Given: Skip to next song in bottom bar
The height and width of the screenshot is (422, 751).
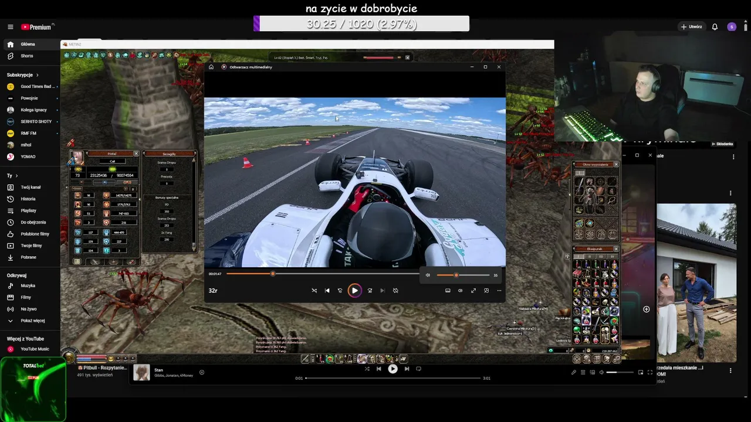Looking at the screenshot, I should tap(407, 369).
